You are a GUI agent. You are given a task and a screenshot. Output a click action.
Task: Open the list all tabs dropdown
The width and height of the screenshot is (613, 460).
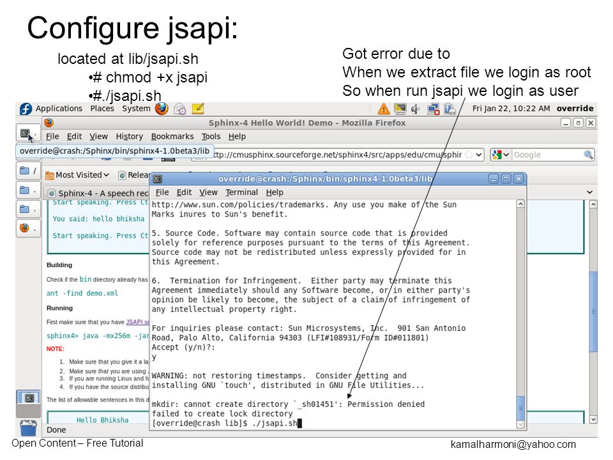[589, 192]
